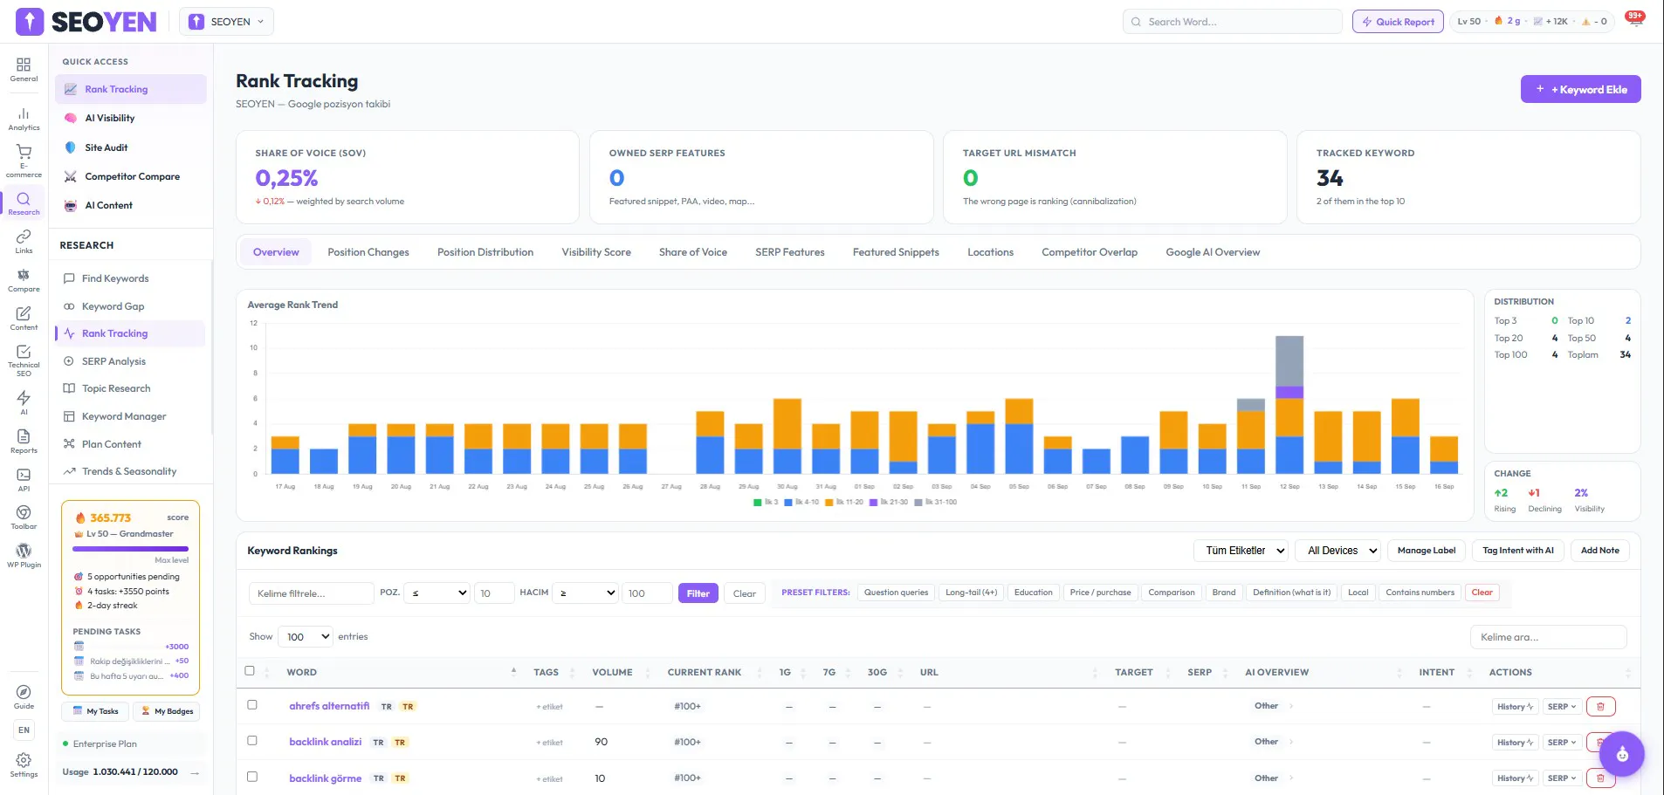Open Technical SEO from the left rail
1664x795 pixels.
(24, 360)
